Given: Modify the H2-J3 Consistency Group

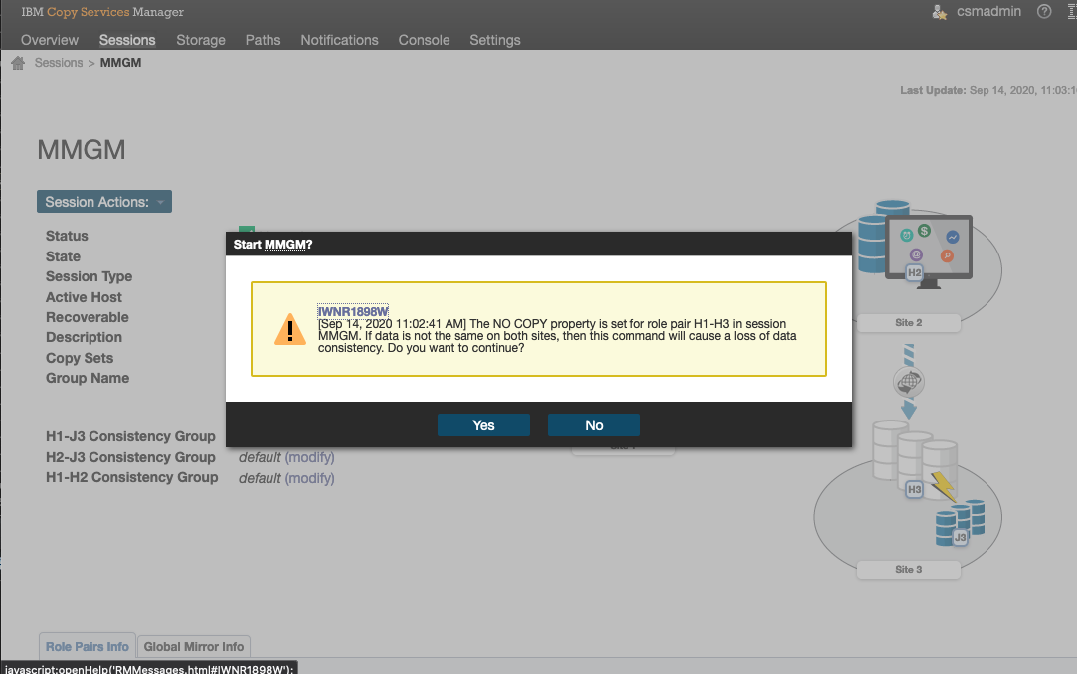Looking at the screenshot, I should coord(310,457).
